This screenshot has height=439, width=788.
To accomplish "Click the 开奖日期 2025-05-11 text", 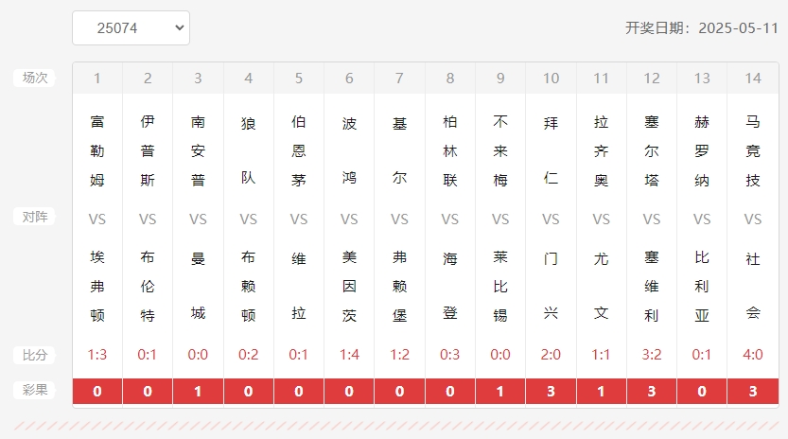I will pyautogui.click(x=702, y=28).
